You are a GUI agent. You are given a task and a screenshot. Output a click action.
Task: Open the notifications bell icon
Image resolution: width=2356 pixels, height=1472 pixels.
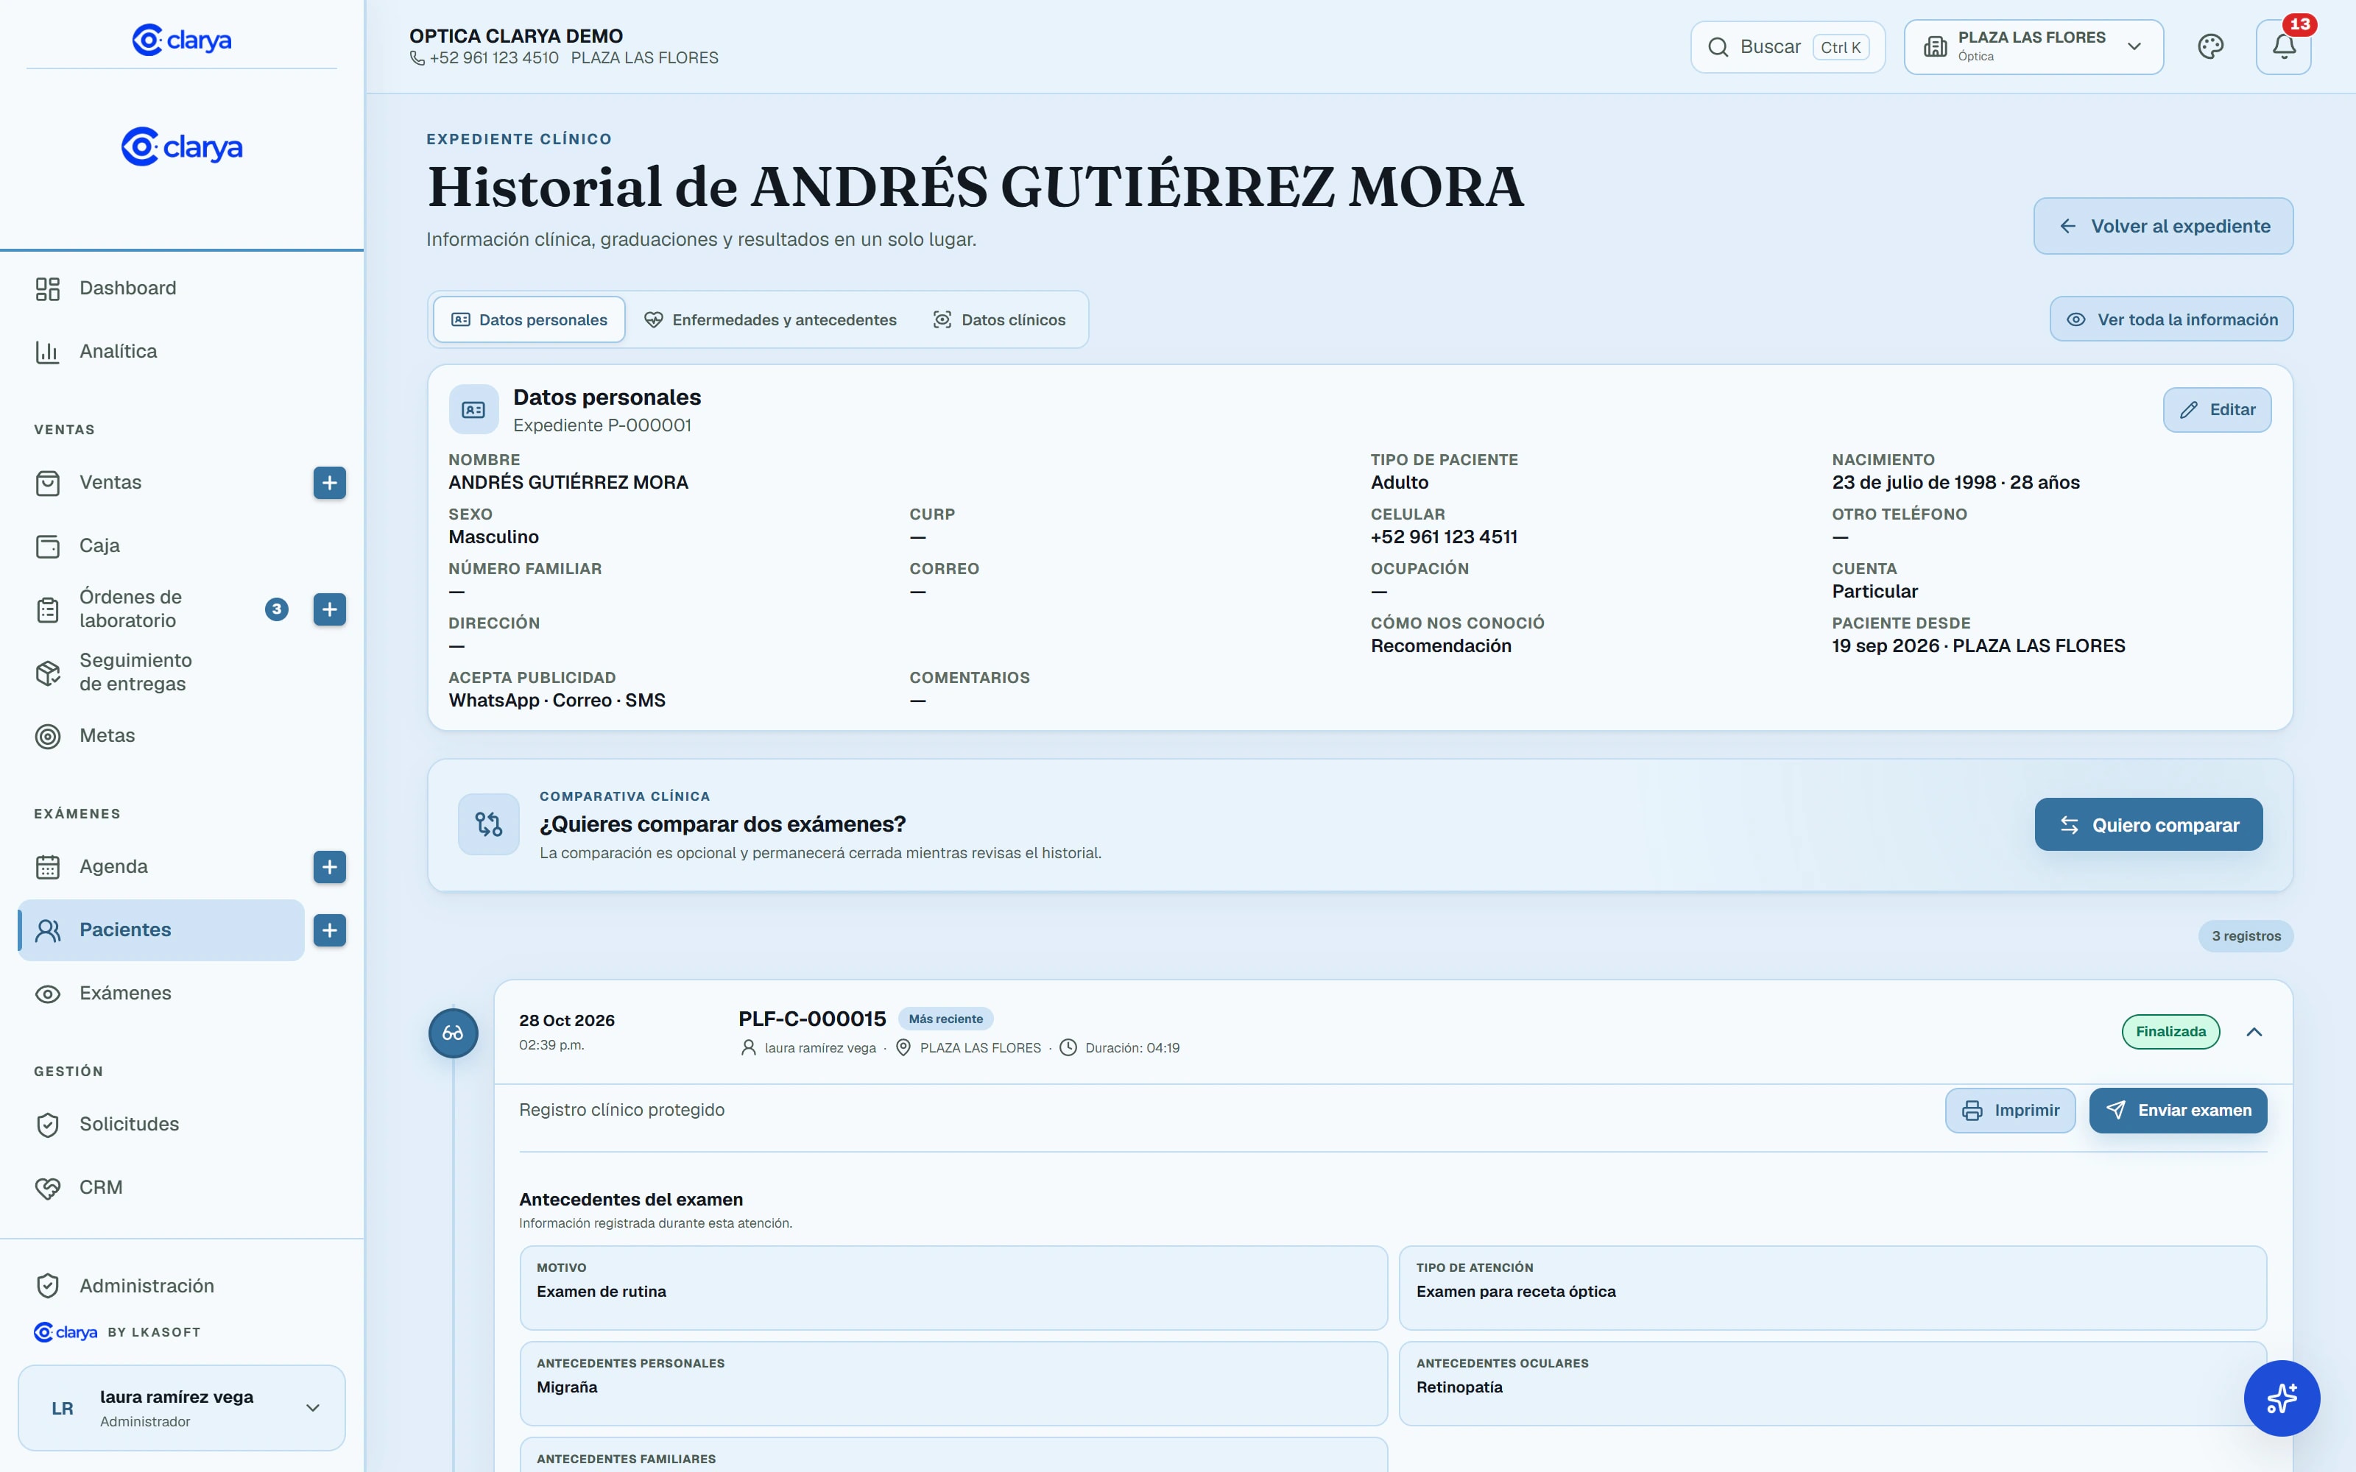2283,46
